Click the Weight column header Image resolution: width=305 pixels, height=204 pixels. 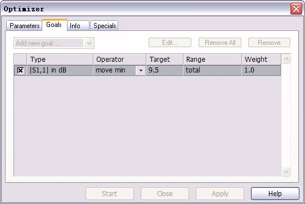click(x=262, y=60)
